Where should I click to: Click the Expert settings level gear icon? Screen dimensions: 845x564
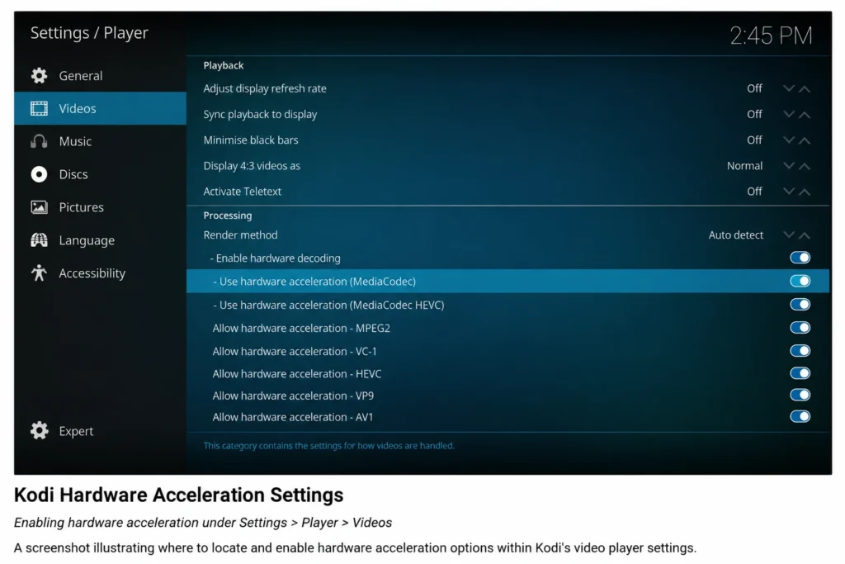(x=39, y=430)
